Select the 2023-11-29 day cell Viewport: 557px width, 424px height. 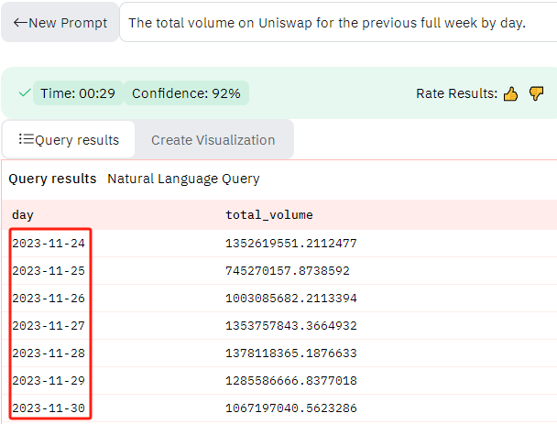(49, 380)
